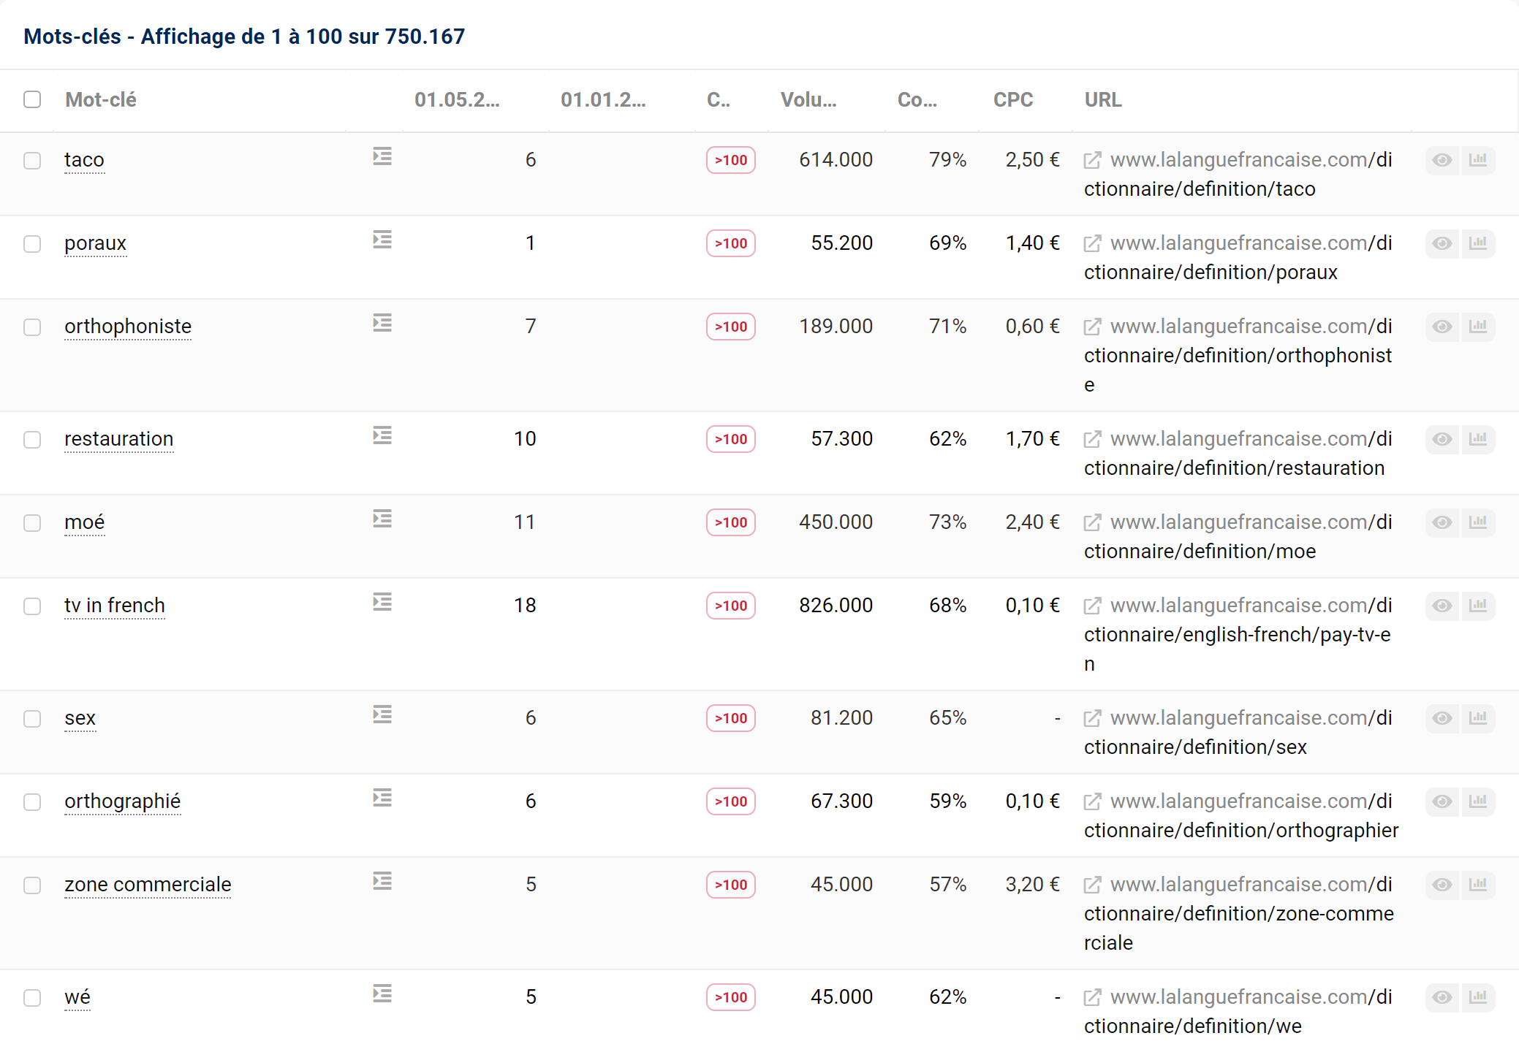1519x1052 pixels.
Task: Click Mots-clés heading showing 750.167 results
Action: pyautogui.click(x=244, y=37)
